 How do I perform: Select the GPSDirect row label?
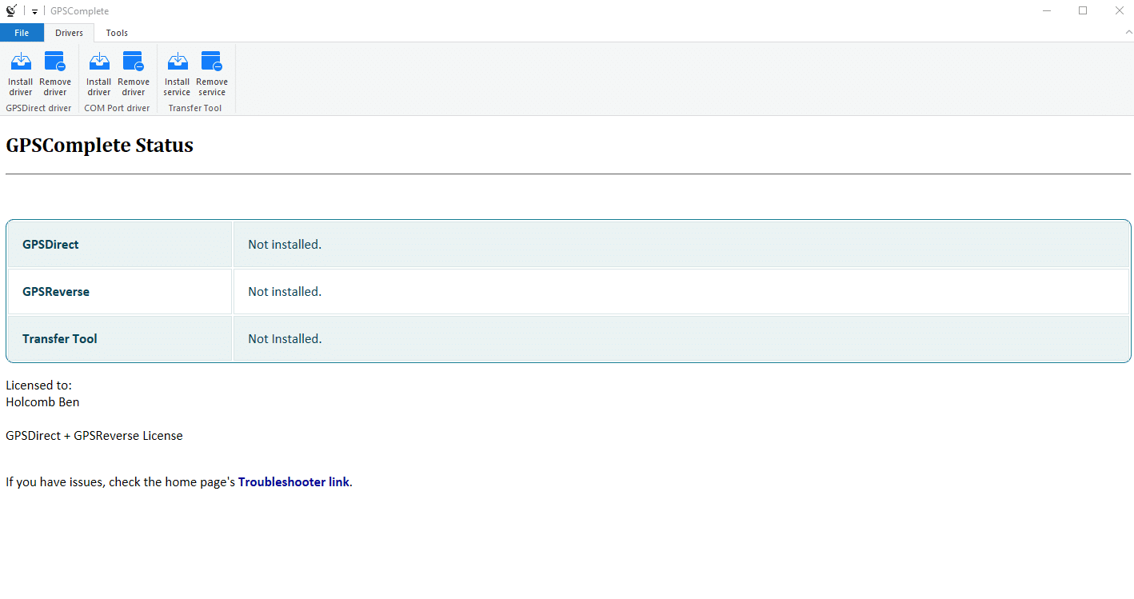(50, 244)
